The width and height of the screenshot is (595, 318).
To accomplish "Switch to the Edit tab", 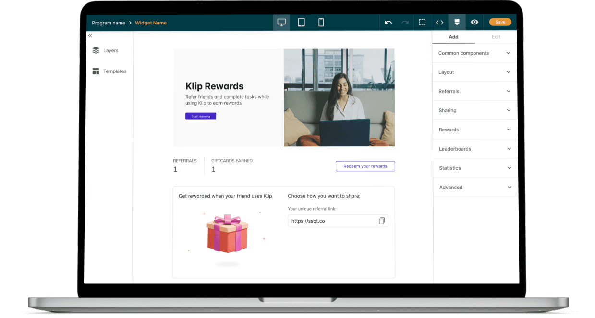I will tap(496, 37).
